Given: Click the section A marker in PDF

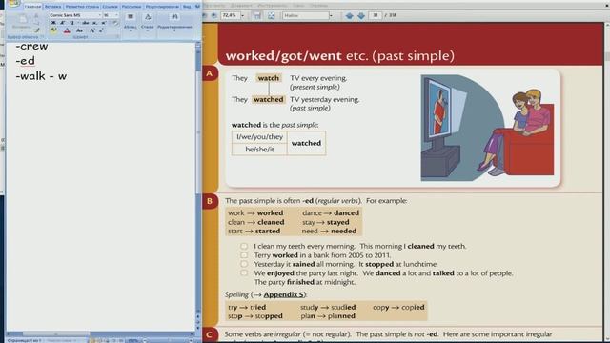Looking at the screenshot, I should point(210,73).
